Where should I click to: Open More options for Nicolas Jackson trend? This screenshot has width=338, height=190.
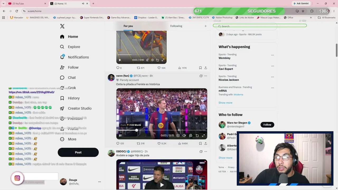tap(273, 77)
